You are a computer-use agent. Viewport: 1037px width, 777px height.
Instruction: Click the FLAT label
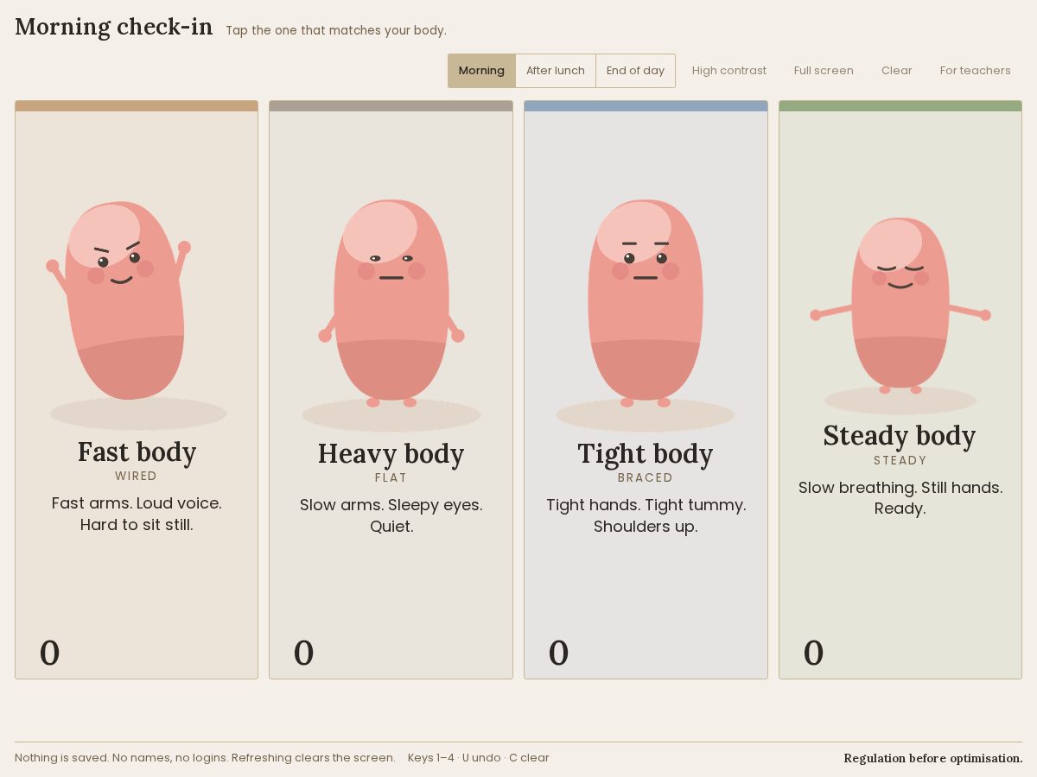coord(391,477)
